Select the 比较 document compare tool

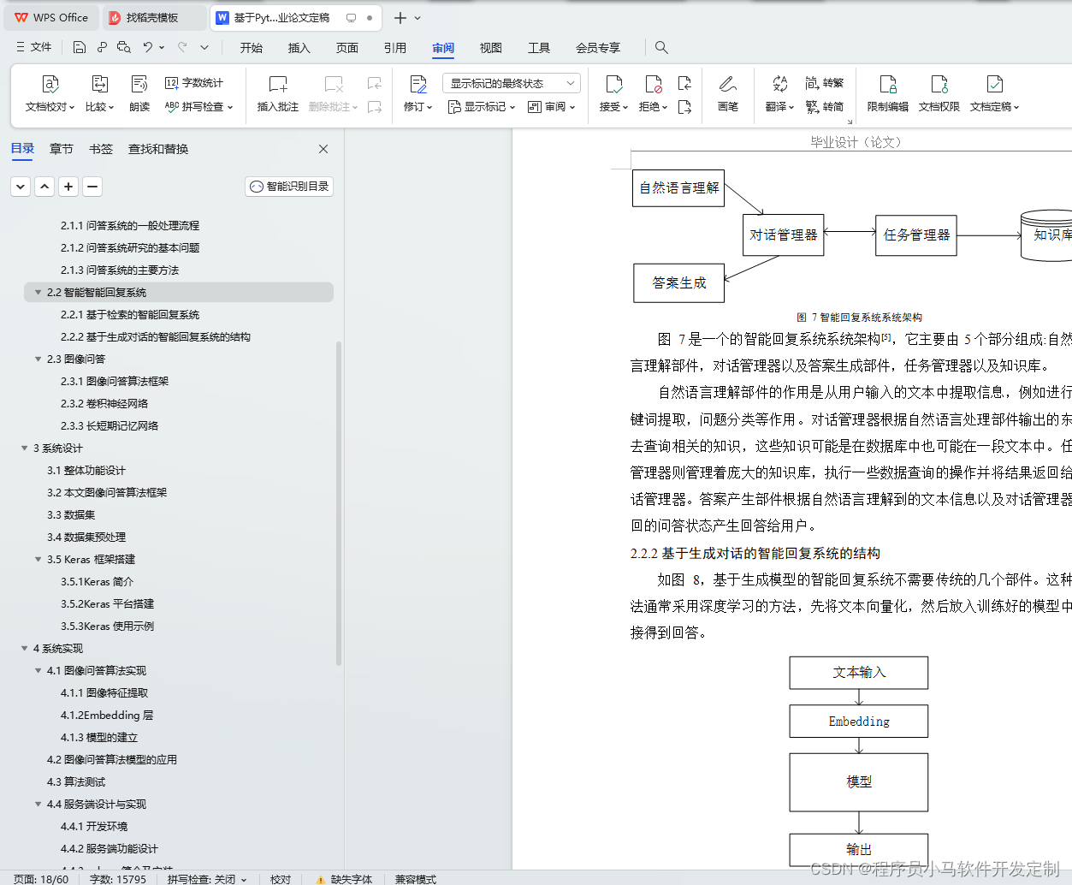(x=98, y=94)
